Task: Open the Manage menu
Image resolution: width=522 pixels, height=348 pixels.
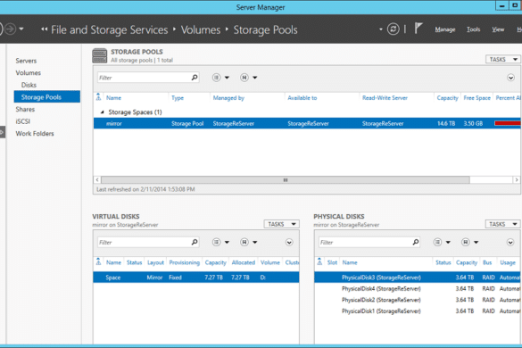Action: point(445,29)
